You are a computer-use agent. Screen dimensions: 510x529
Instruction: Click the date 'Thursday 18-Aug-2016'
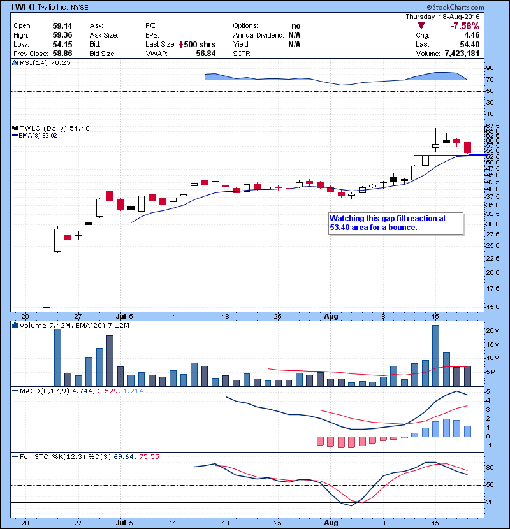pyautogui.click(x=442, y=17)
